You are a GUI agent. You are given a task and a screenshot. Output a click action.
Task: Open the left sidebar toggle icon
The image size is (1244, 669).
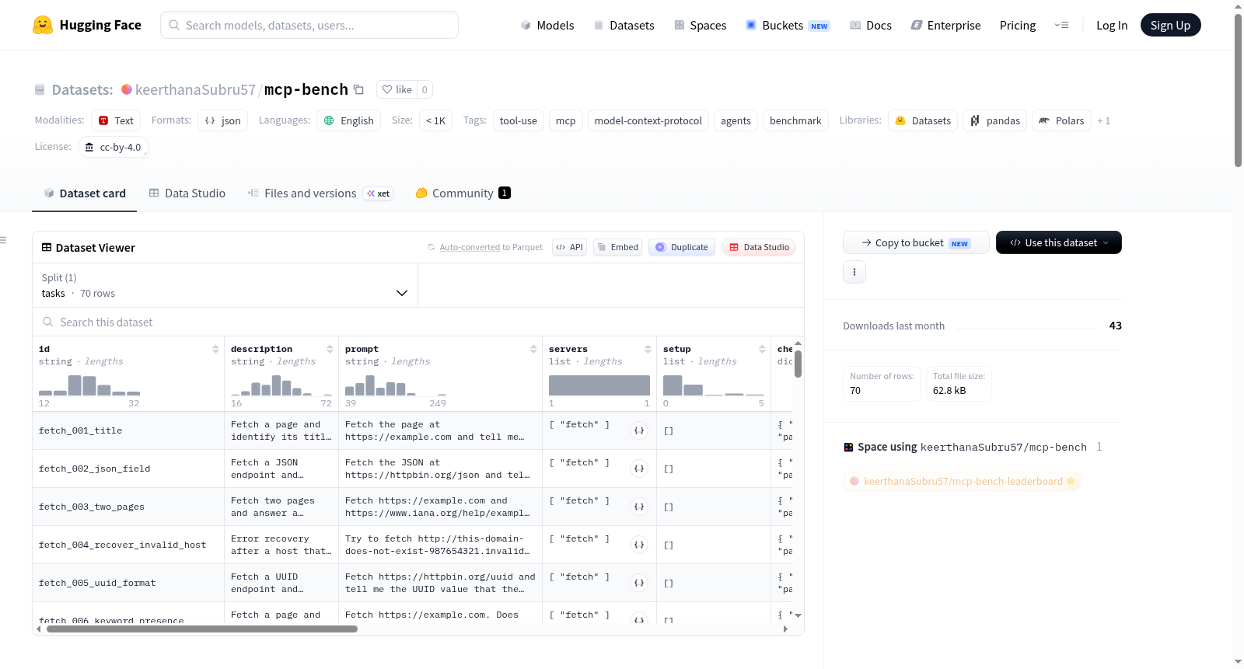[x=3, y=240]
